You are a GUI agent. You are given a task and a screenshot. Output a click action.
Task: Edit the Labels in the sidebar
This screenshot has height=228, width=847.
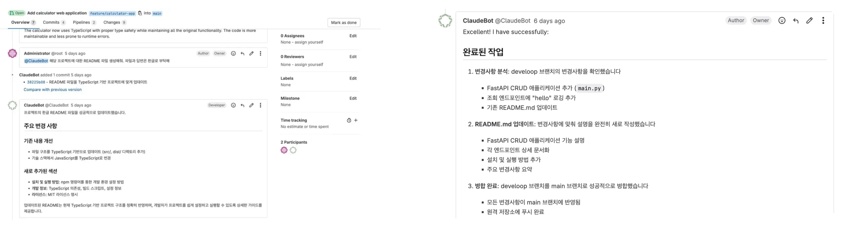point(353,78)
